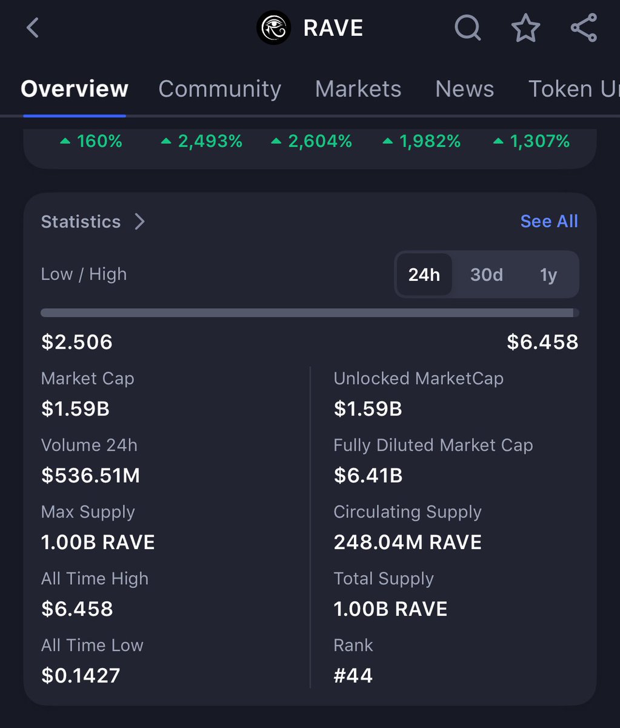Image resolution: width=620 pixels, height=728 pixels.
Task: Tap Fully Diluted Market Cap $6.41B
Action: [368, 476]
